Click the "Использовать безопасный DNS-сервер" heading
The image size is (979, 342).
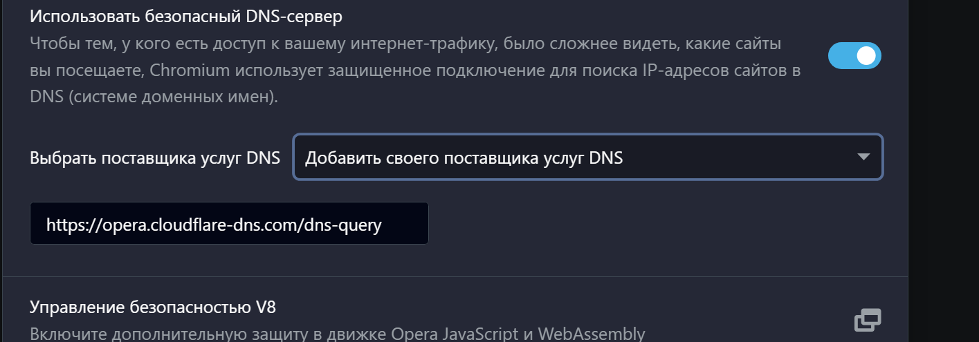(x=186, y=17)
